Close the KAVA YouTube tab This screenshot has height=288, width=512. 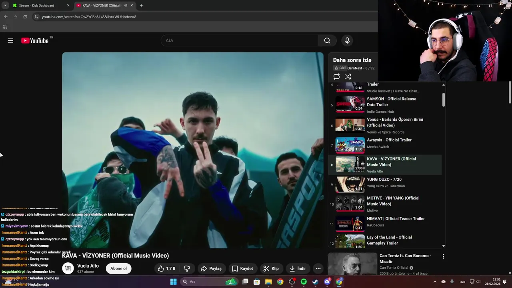click(x=132, y=6)
